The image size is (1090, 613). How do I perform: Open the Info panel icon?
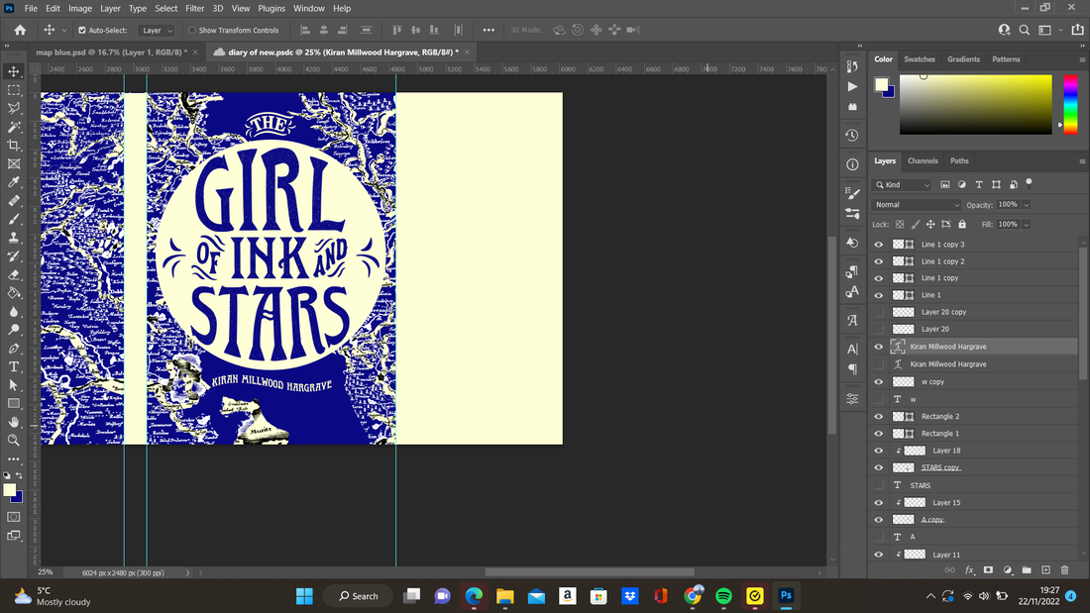852,164
